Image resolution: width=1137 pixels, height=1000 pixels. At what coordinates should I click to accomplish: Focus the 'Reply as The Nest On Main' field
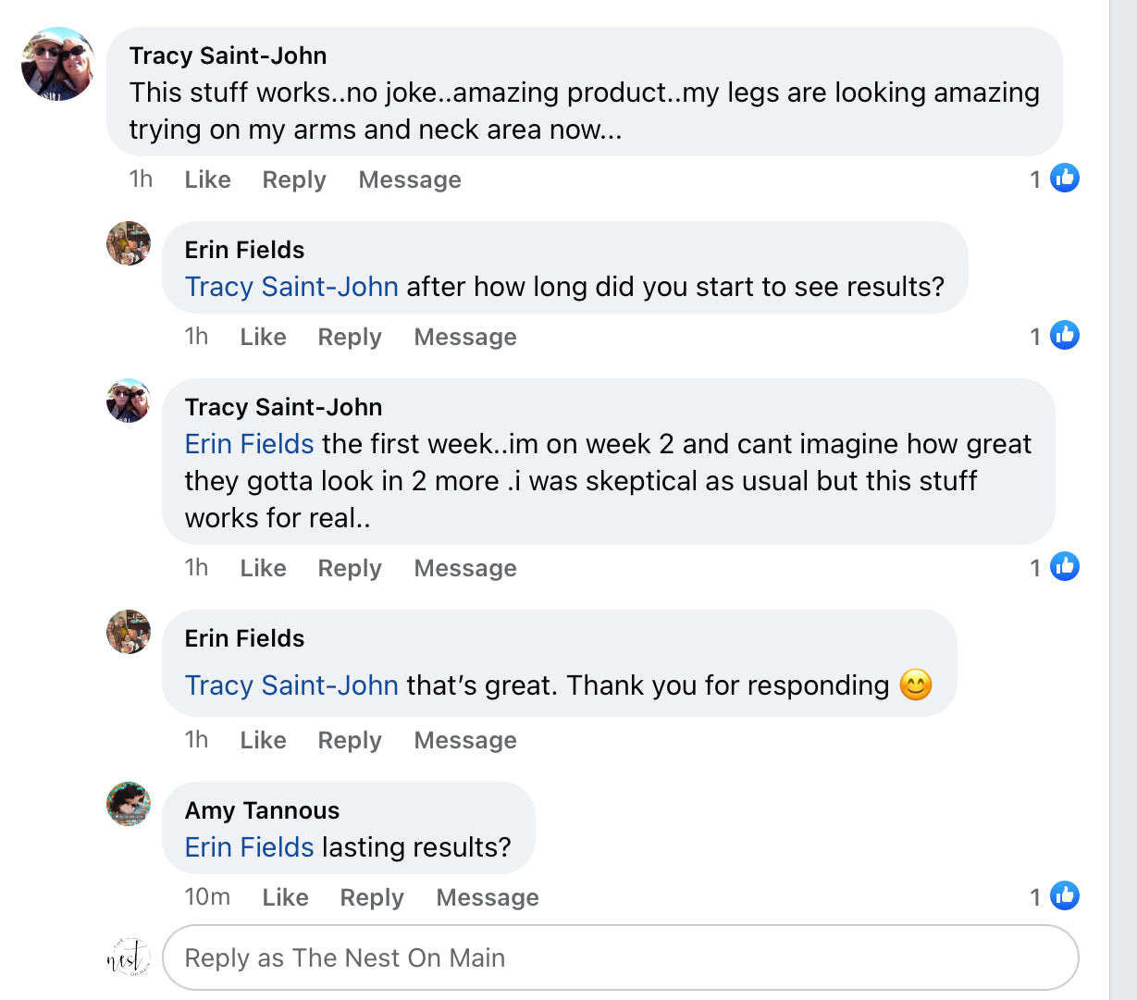coord(620,957)
